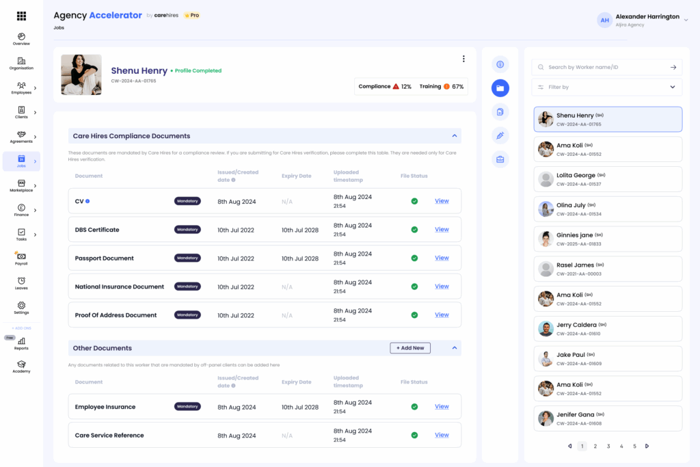Click the Add New document button
Image resolution: width=700 pixels, height=467 pixels.
point(410,348)
